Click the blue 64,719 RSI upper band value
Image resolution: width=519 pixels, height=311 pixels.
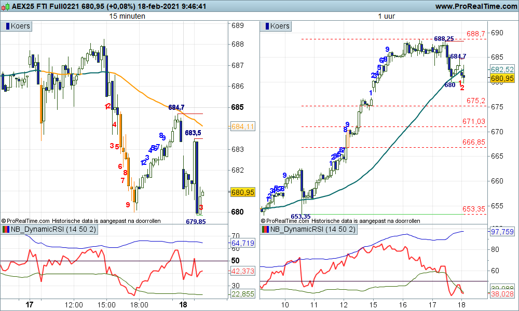click(x=242, y=243)
